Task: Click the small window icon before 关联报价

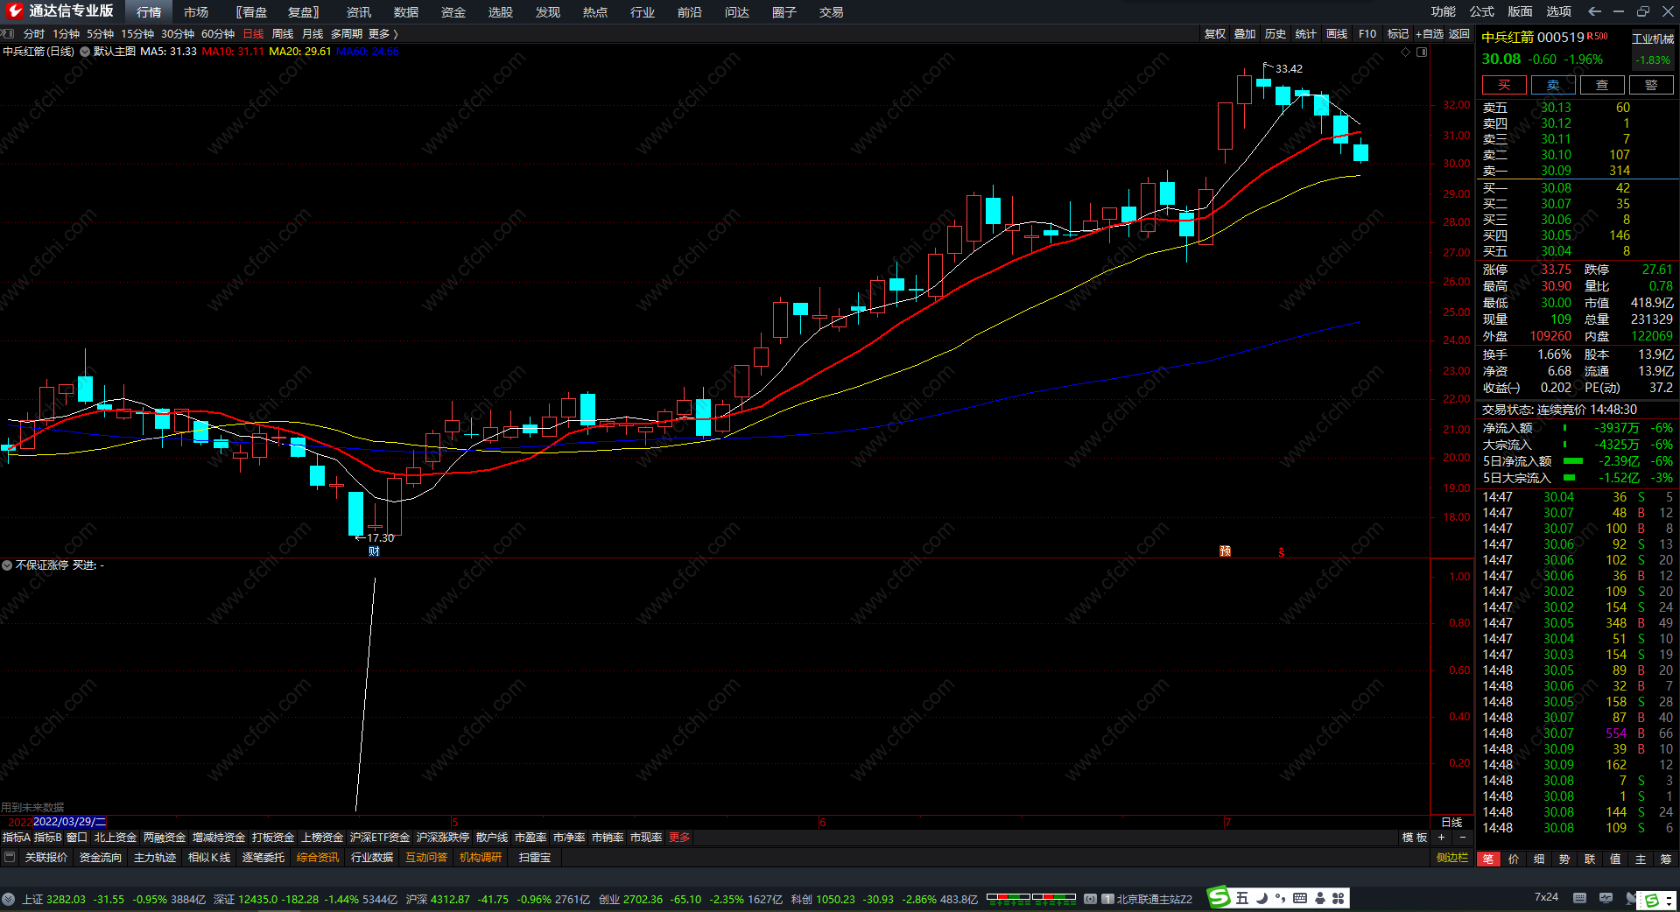Action: 10,857
